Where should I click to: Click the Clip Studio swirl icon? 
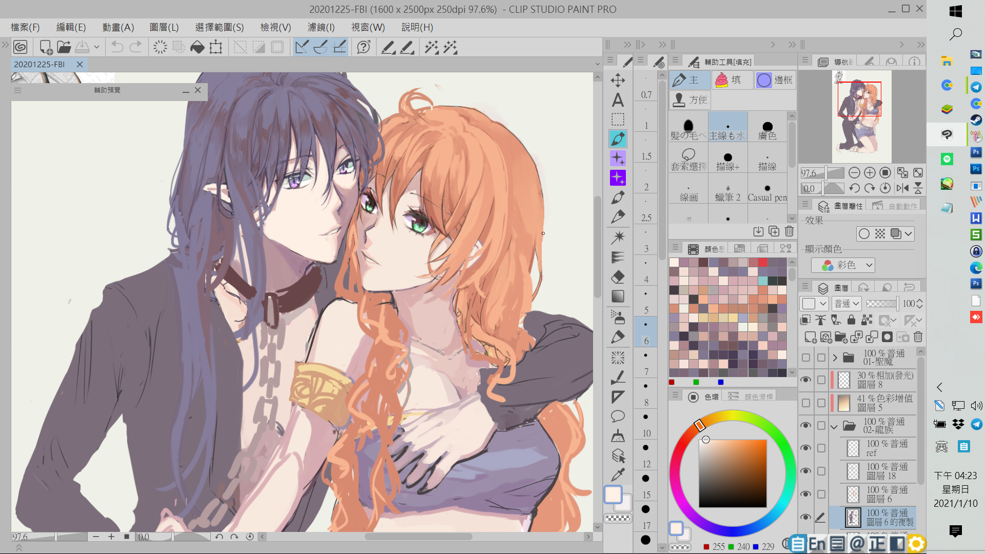coord(20,48)
